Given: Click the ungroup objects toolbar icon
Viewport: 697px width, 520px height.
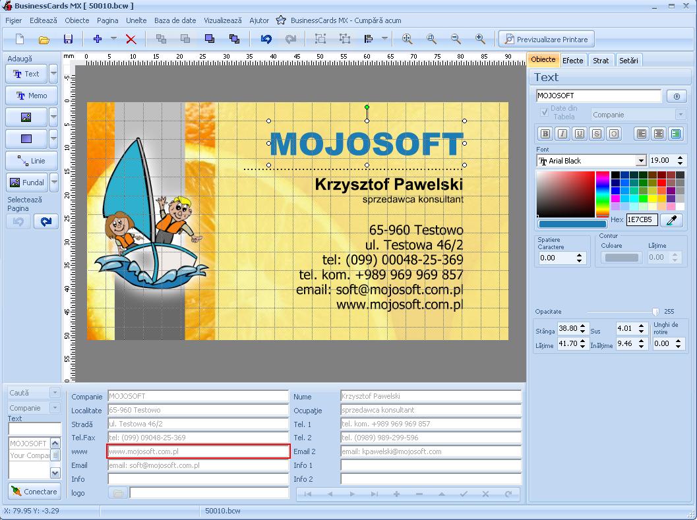Looking at the screenshot, I should click(x=344, y=39).
